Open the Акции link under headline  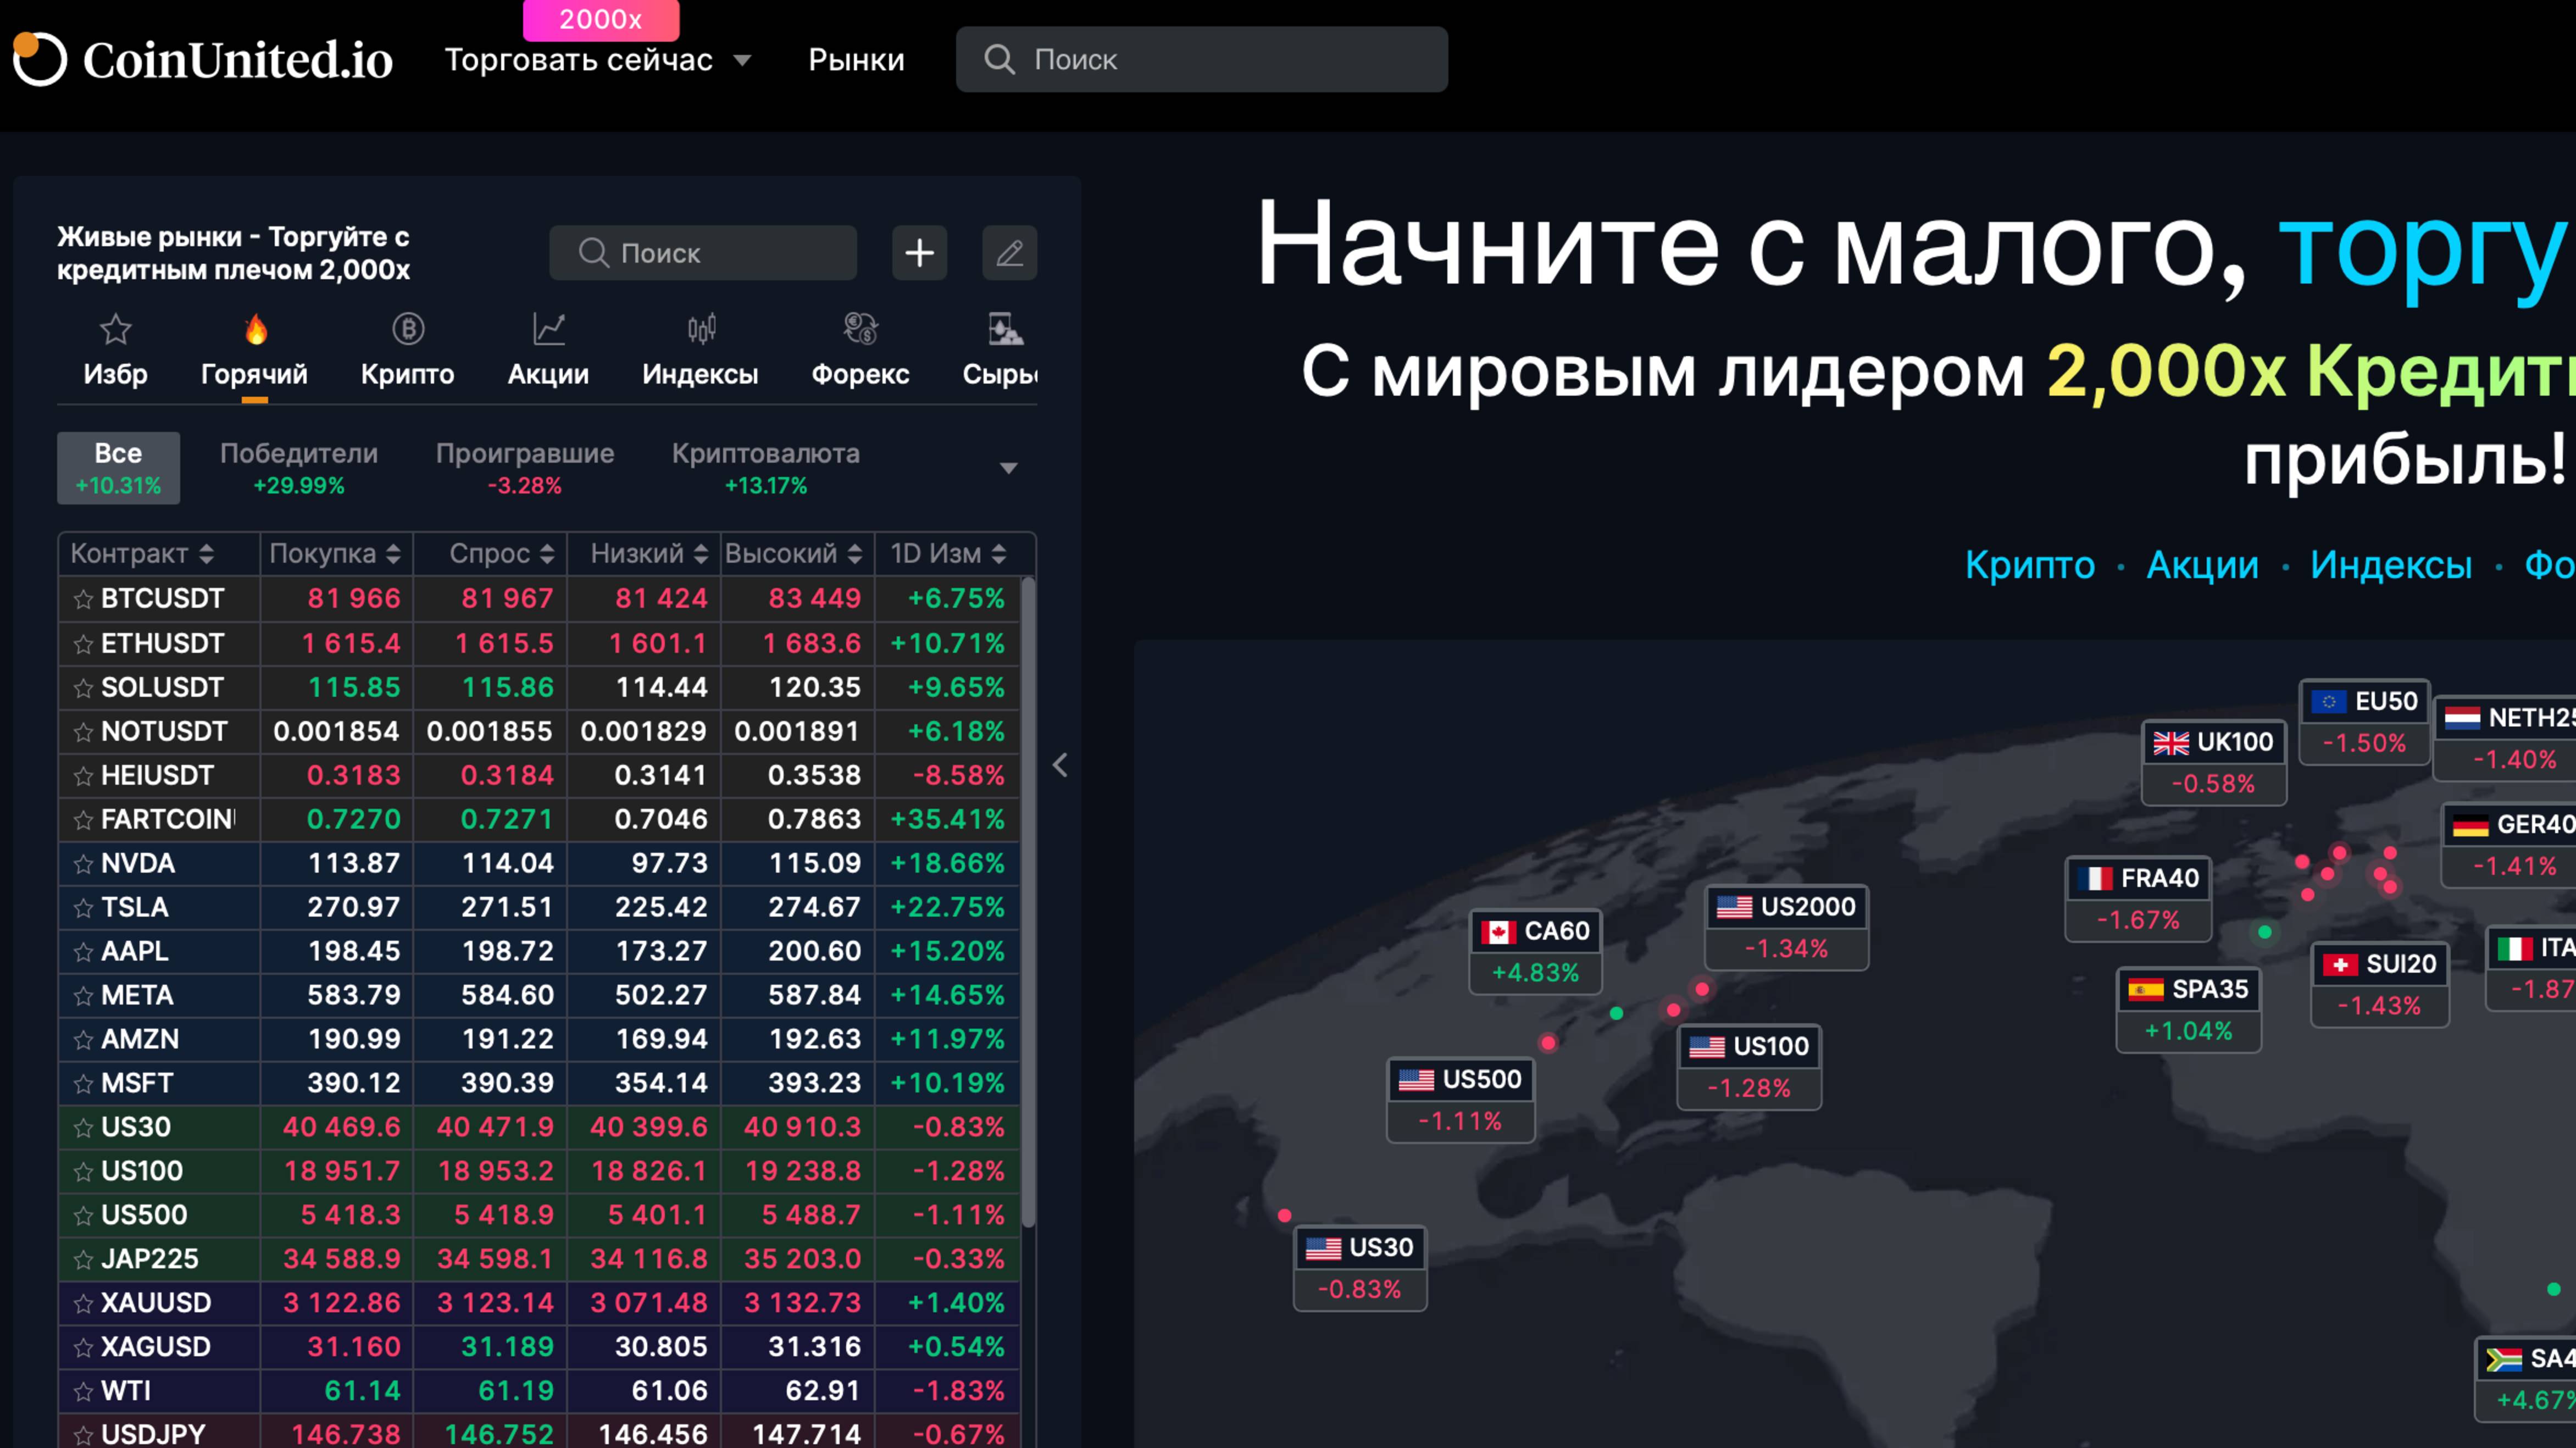(2202, 565)
